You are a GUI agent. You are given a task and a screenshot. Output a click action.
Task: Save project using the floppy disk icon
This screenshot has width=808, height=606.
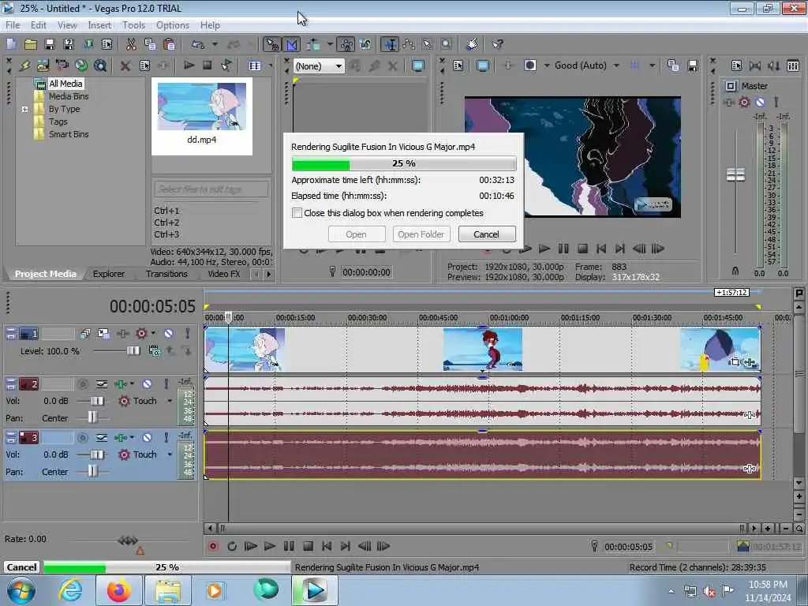(50, 44)
